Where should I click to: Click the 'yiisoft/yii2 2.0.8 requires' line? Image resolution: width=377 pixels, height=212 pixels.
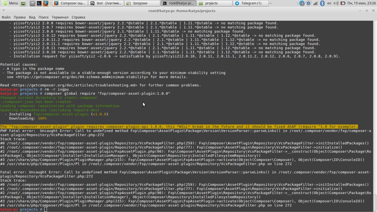coord(143,23)
